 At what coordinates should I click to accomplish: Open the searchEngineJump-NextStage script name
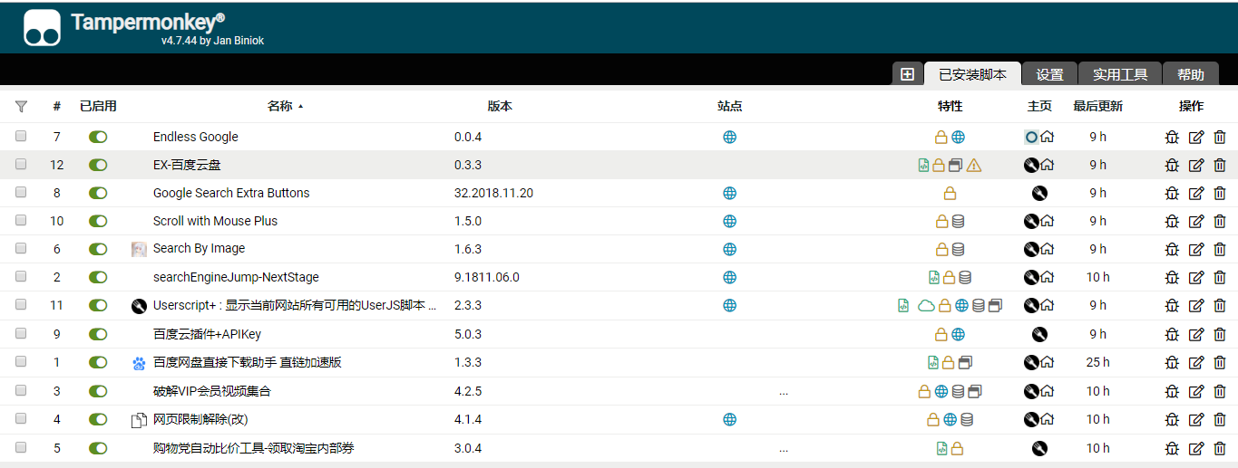tap(236, 277)
